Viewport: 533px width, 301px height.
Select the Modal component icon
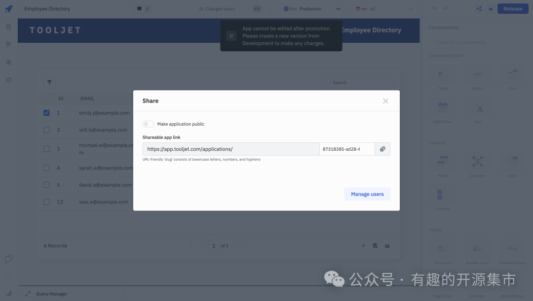pos(443,162)
